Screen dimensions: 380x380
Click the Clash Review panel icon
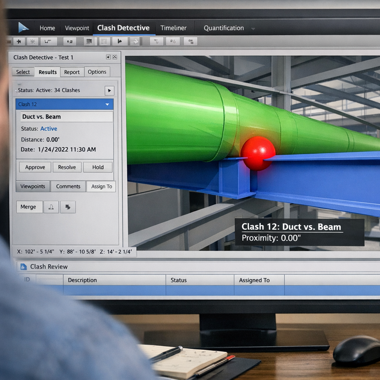[x=23, y=267]
